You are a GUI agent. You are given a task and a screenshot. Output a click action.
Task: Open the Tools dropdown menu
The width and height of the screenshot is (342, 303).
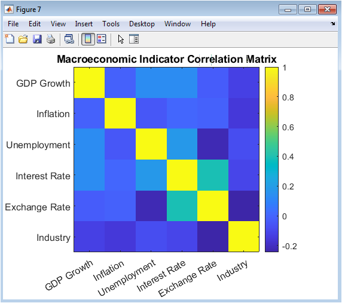click(111, 24)
